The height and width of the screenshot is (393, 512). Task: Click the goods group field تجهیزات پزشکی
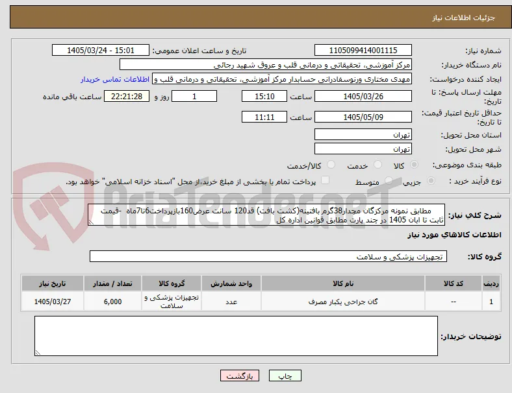click(268, 256)
